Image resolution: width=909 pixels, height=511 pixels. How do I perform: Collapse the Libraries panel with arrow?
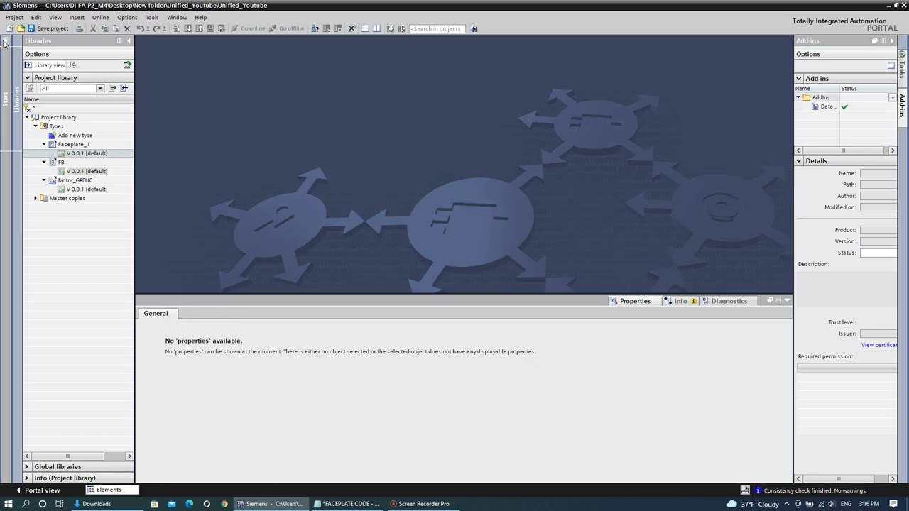[129, 41]
